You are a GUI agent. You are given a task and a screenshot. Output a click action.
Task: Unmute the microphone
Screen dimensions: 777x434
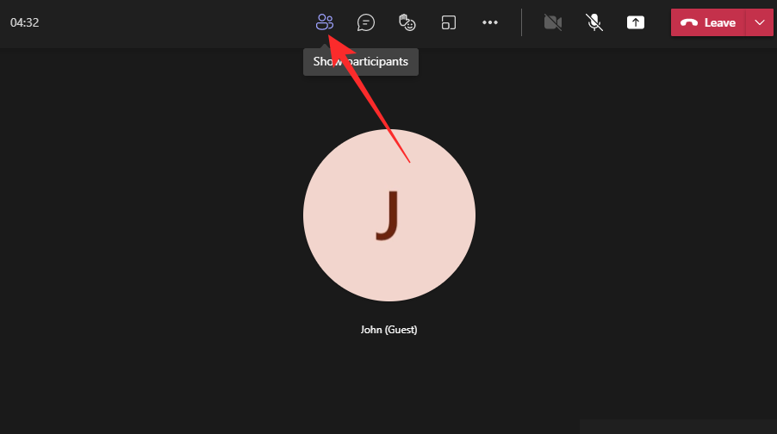594,22
